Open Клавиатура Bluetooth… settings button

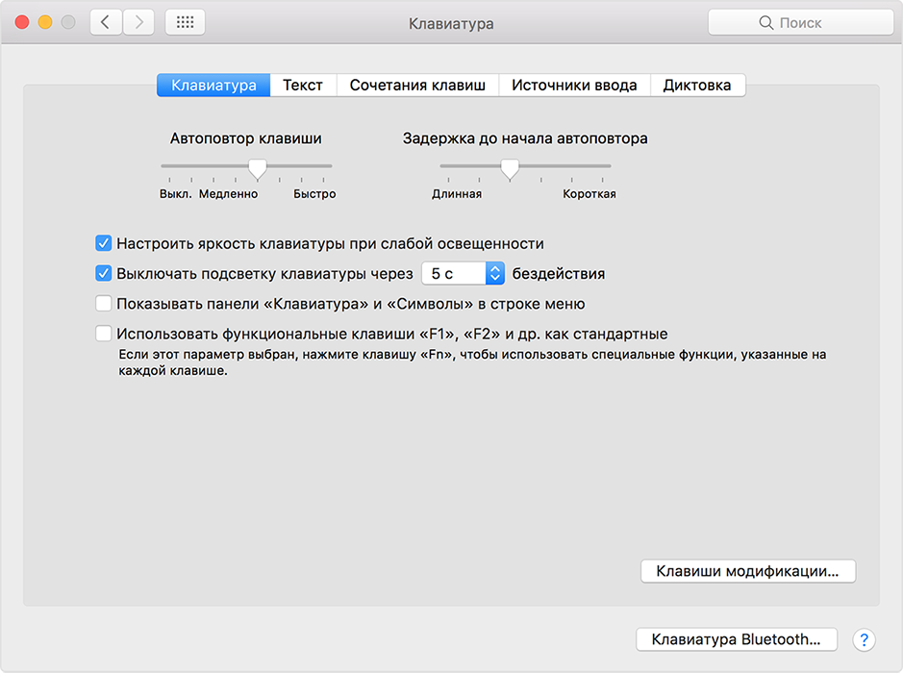pyautogui.click(x=736, y=639)
